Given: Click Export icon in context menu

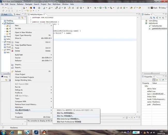Looking at the screenshot, I should (x=12, y=67).
